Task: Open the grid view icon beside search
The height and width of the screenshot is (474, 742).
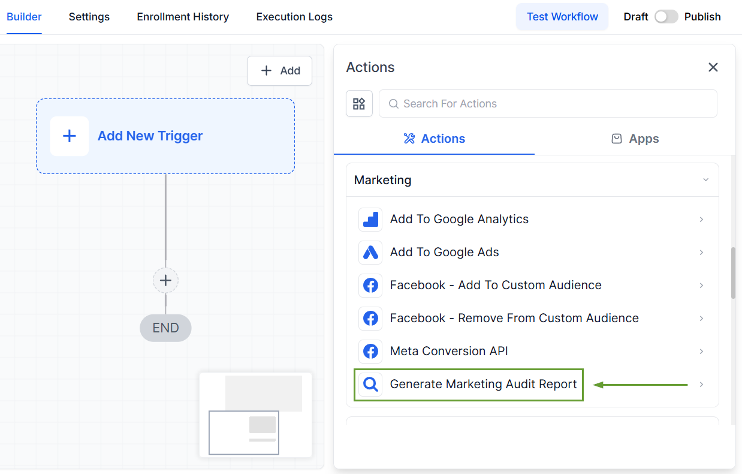Action: 359,104
